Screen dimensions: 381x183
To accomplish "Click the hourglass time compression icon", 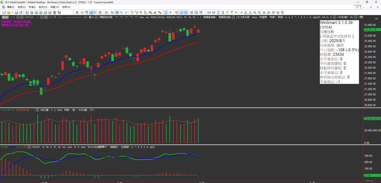I will click(218, 12).
